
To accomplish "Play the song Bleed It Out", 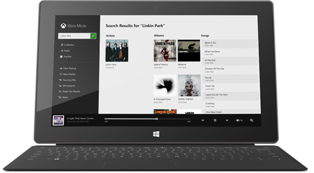I will pyautogui.click(x=230, y=44).
